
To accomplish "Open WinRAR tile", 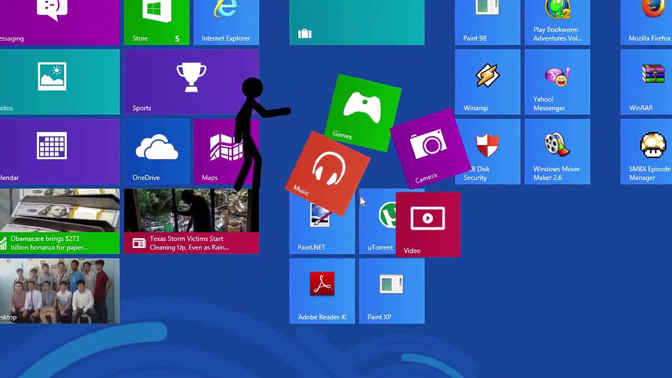I will click(646, 82).
